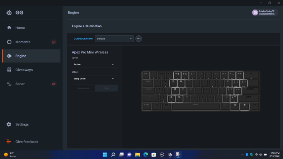Image resolution: width=283 pixels, height=159 pixels.
Task: Open the Sonar section
Action: pyautogui.click(x=31, y=84)
